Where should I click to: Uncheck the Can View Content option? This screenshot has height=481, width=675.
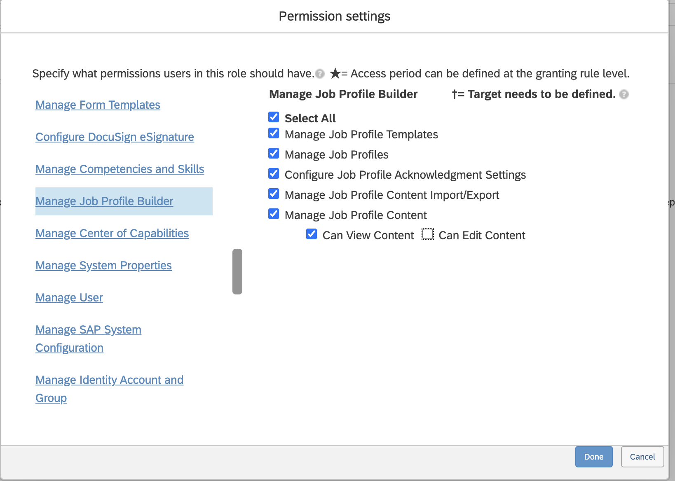coord(312,235)
